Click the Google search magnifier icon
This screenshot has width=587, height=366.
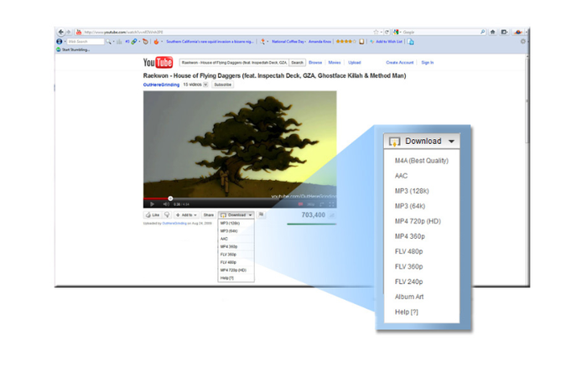click(x=482, y=32)
